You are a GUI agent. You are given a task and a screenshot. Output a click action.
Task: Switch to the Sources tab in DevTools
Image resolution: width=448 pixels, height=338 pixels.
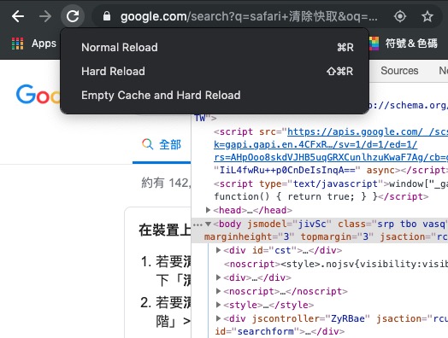[399, 71]
